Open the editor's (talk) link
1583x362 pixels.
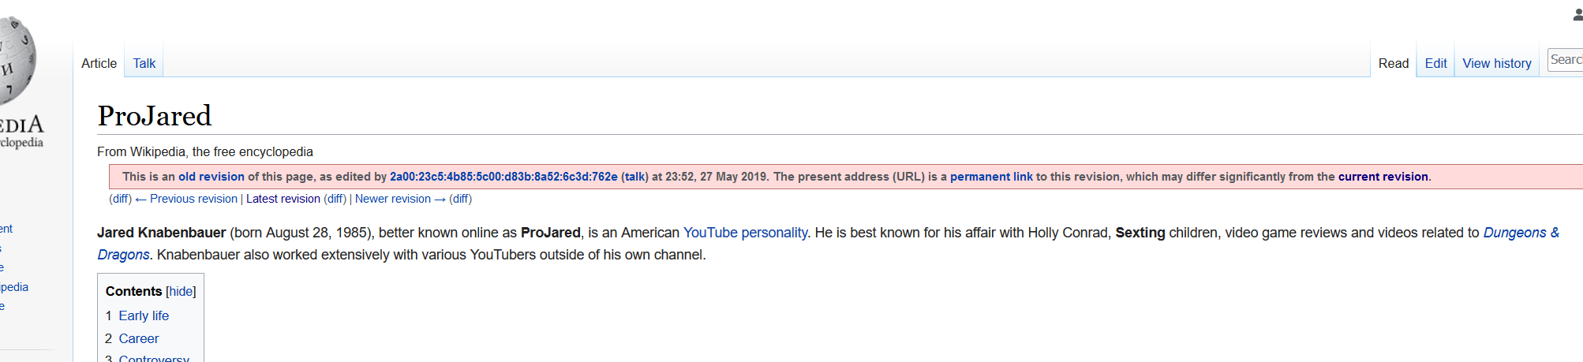634,177
